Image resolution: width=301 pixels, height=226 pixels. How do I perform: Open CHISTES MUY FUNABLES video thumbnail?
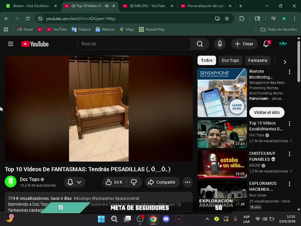click(222, 164)
